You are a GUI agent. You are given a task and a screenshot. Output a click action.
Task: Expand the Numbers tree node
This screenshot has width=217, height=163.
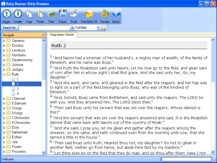[4, 55]
